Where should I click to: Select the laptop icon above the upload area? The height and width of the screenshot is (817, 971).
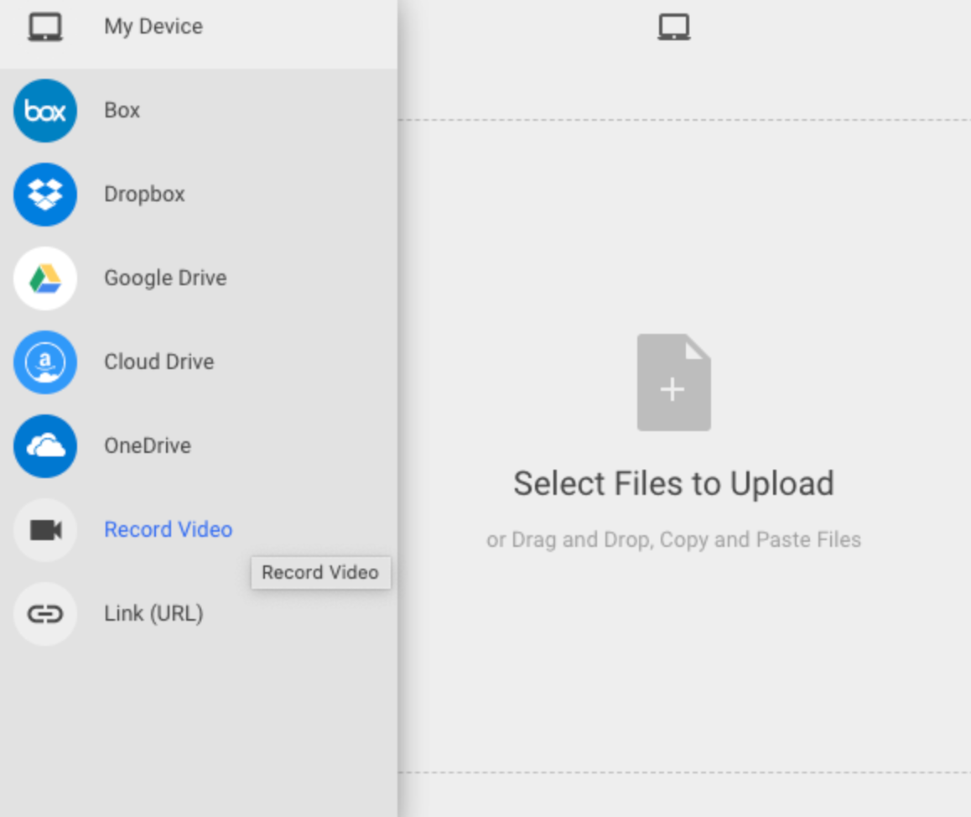(673, 26)
